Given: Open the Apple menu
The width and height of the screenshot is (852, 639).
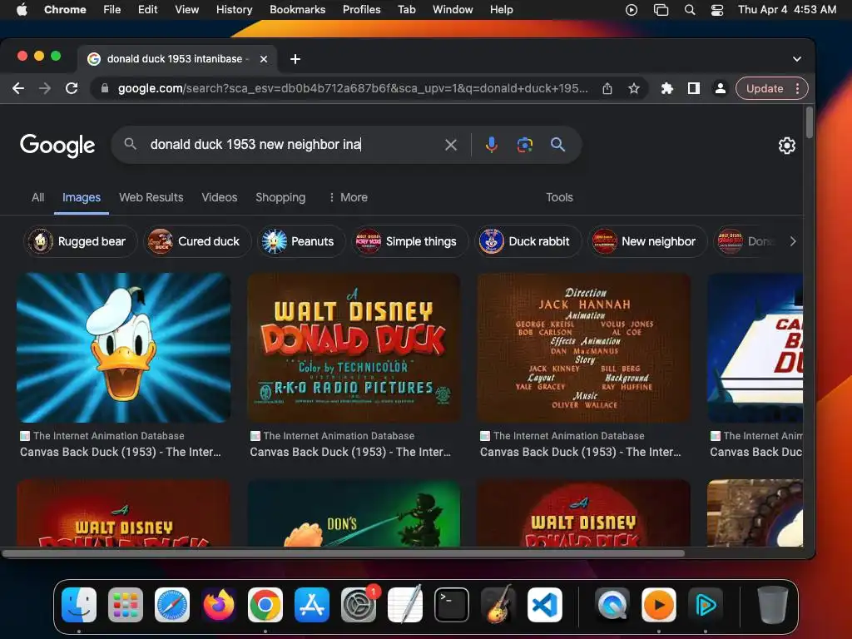Looking at the screenshot, I should point(22,9).
